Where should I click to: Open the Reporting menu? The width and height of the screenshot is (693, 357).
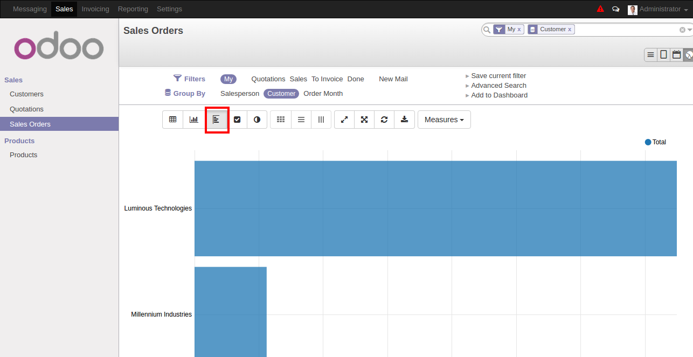(133, 9)
